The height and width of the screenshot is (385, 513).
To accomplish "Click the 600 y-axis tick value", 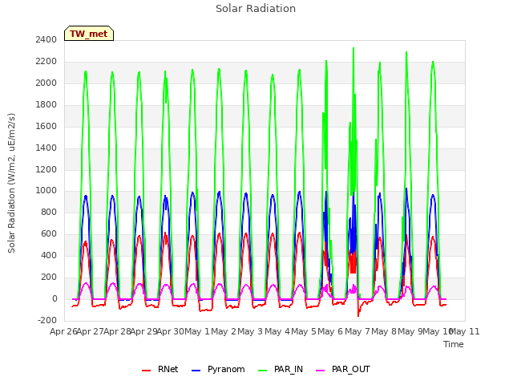I will (49, 233).
